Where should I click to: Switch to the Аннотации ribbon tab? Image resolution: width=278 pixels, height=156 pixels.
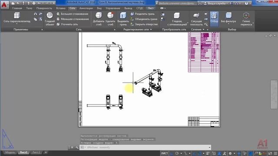(x=86, y=8)
